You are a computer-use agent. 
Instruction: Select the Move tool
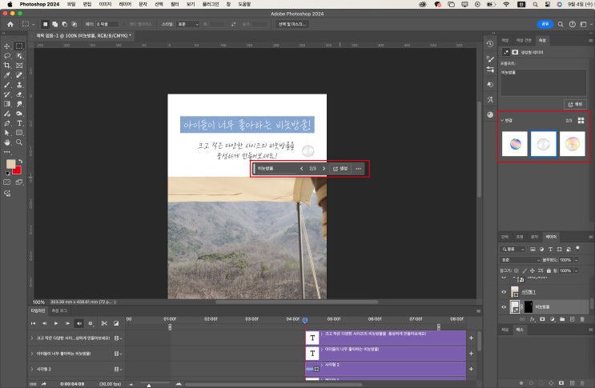pyautogui.click(x=8, y=46)
